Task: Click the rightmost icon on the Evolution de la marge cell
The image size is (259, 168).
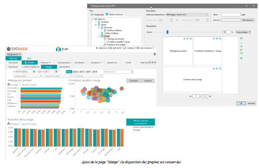Action: click(220, 69)
